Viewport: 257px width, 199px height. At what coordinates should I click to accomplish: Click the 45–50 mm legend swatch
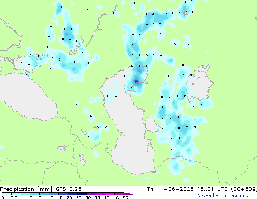(119, 194)
